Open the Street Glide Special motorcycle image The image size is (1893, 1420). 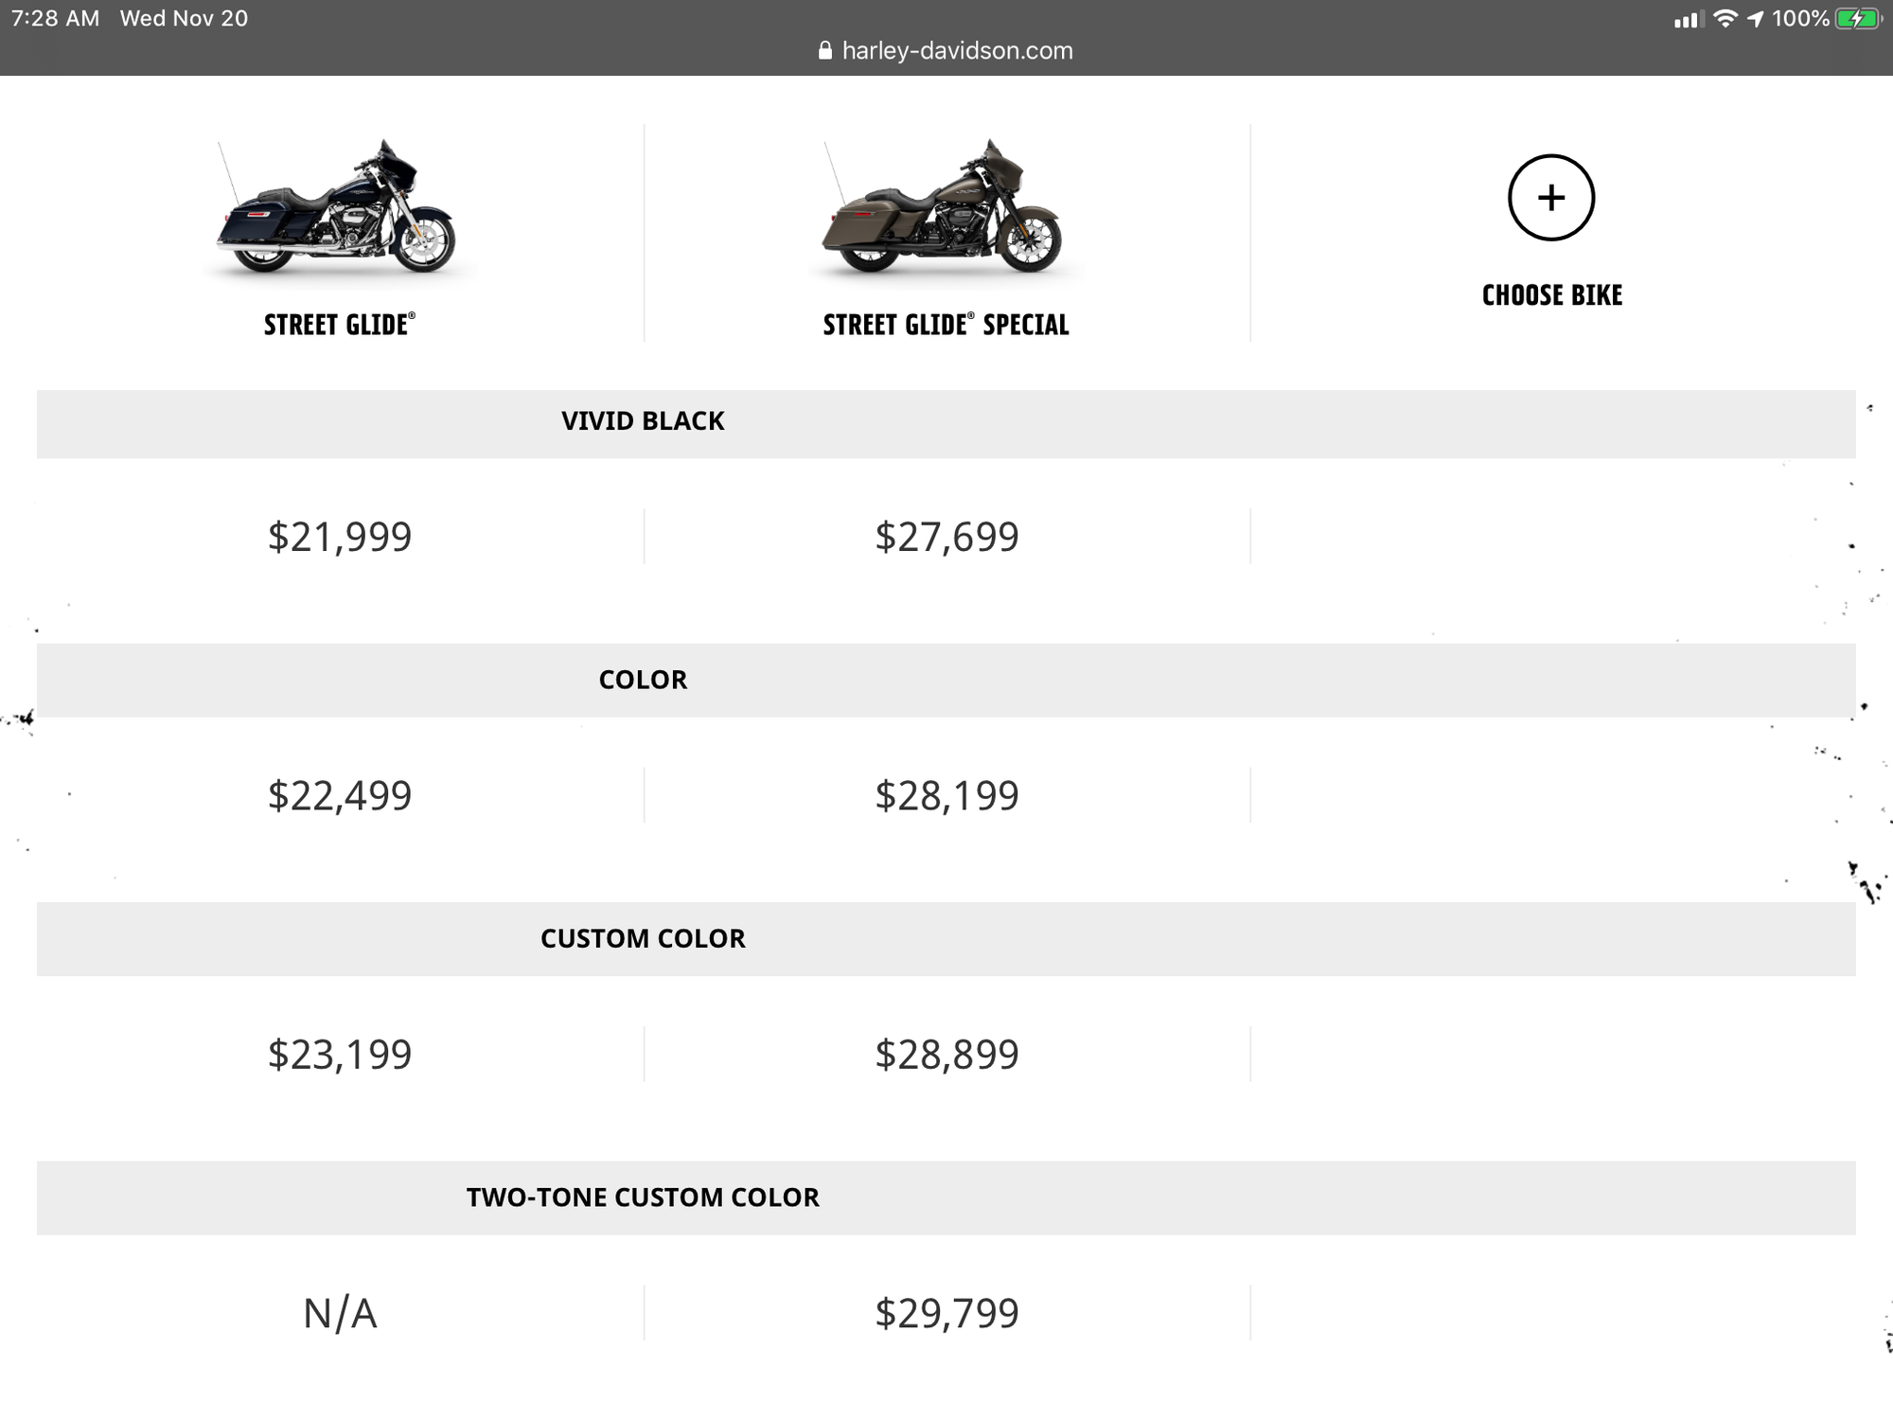click(x=944, y=210)
